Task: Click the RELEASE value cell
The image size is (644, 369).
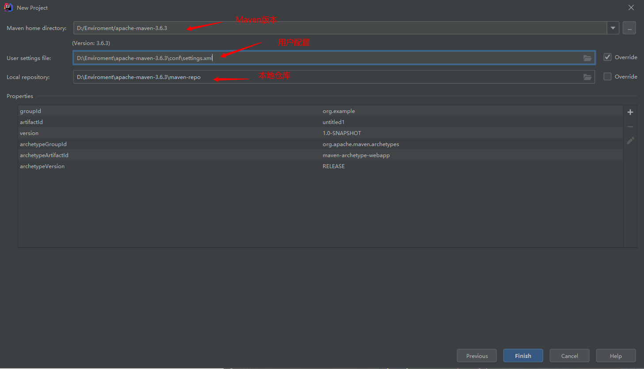Action: tap(333, 166)
